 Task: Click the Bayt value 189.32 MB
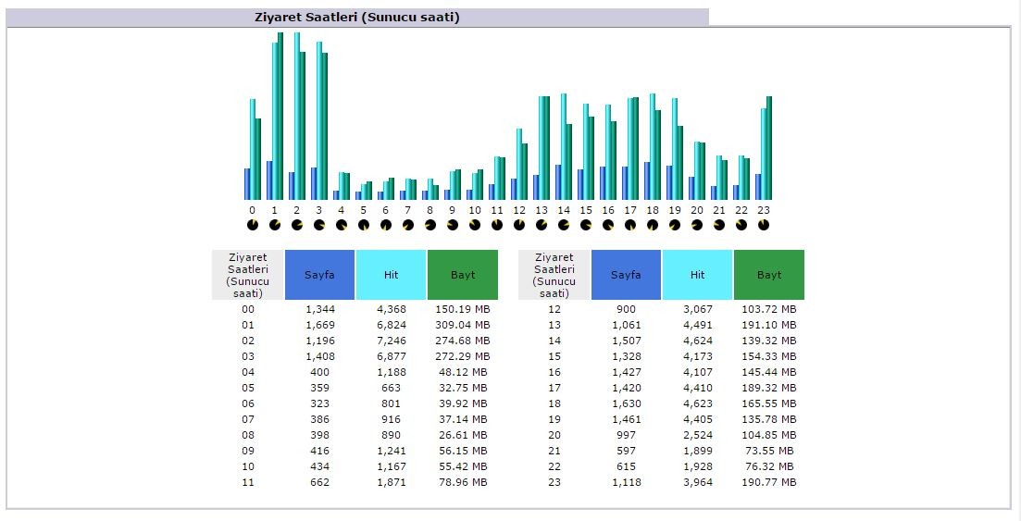click(769, 388)
